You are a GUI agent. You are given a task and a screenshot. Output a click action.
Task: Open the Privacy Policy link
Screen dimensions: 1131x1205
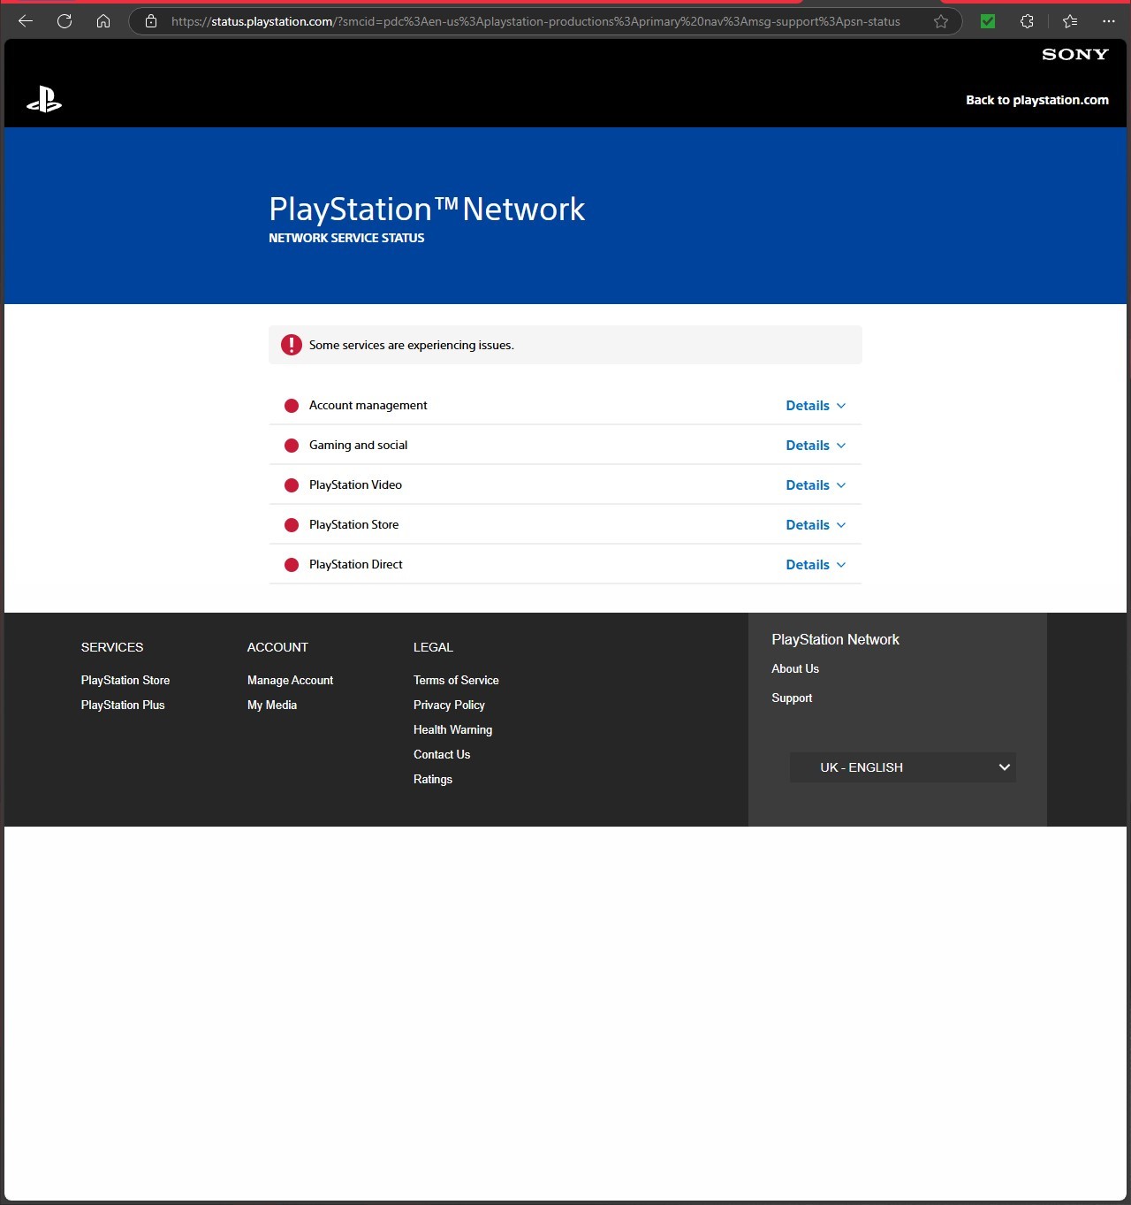click(449, 705)
